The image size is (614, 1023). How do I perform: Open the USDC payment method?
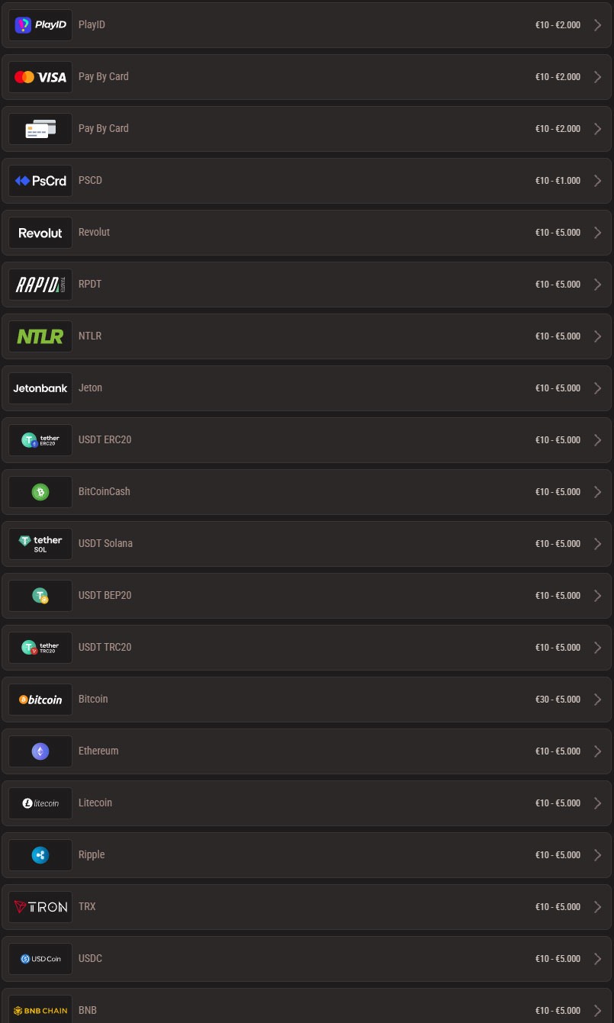click(307, 959)
